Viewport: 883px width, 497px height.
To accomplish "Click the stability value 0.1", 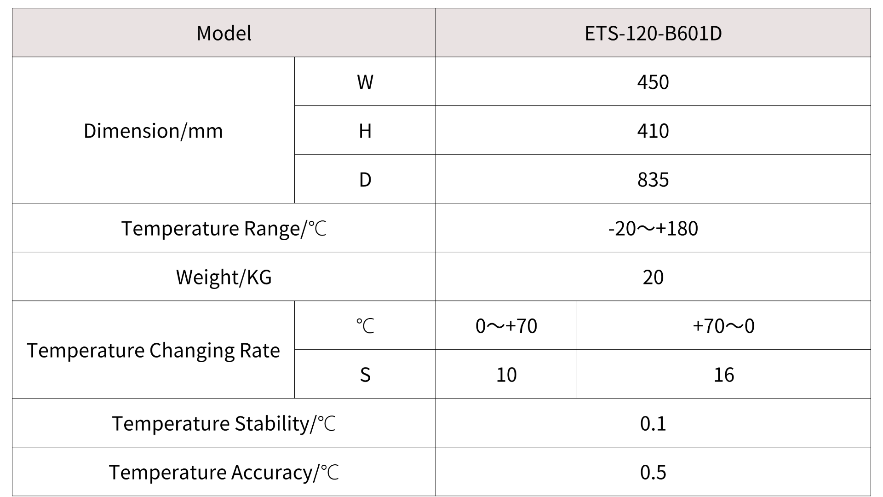I will [653, 423].
